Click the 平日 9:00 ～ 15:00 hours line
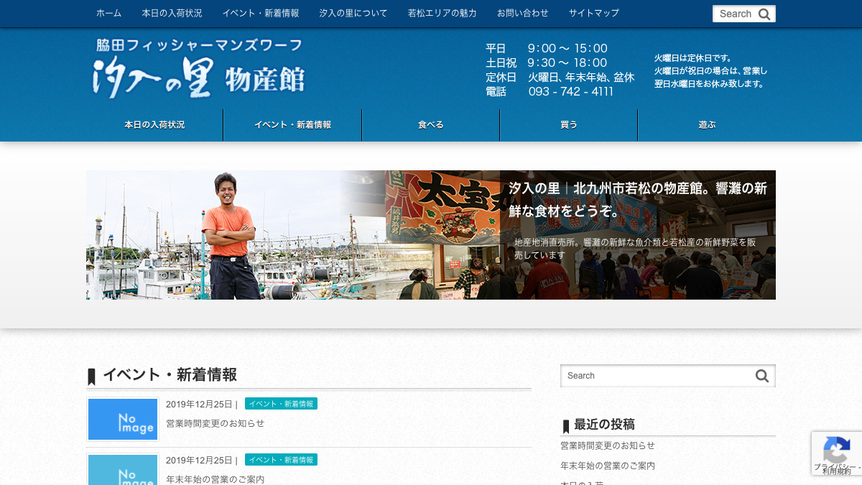Image resolution: width=862 pixels, height=485 pixels. pyautogui.click(x=547, y=48)
